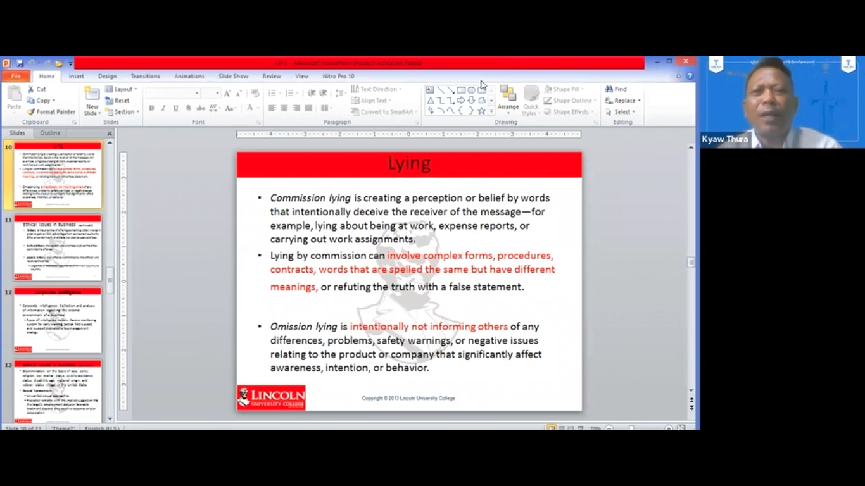Viewport: 865px width, 486px height.
Task: Open the Font Color dropdown arrow
Action: click(x=258, y=108)
